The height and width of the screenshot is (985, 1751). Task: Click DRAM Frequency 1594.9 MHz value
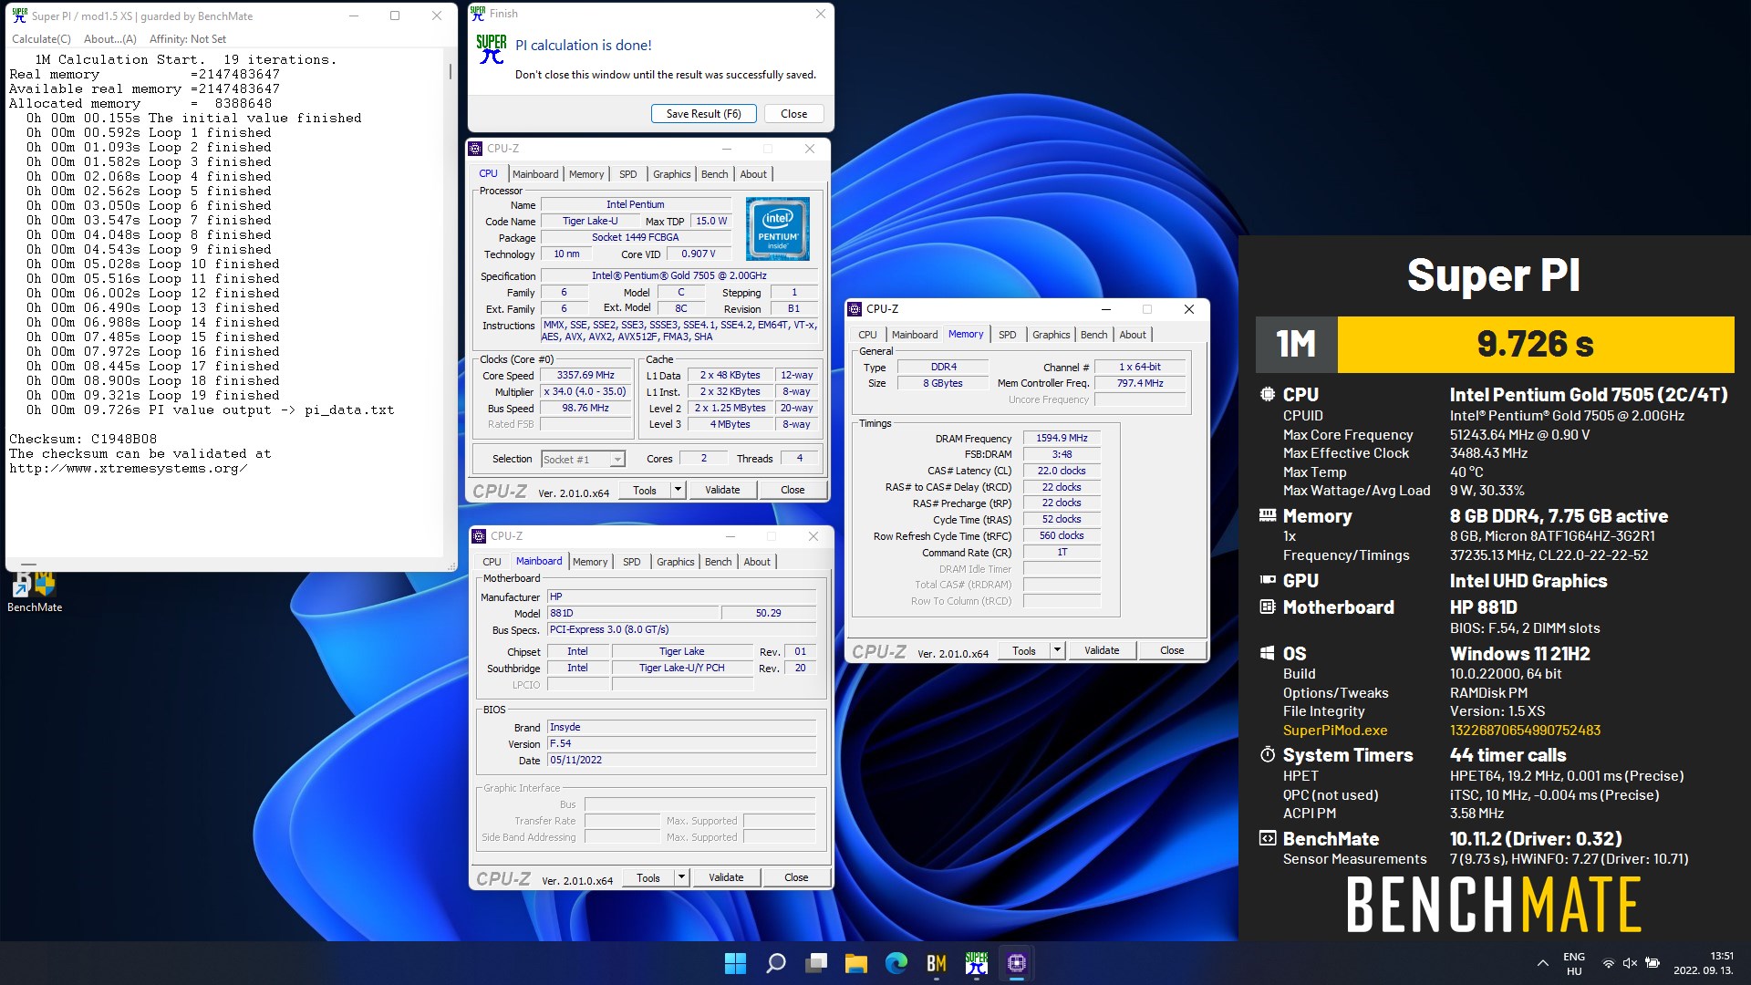point(1062,439)
